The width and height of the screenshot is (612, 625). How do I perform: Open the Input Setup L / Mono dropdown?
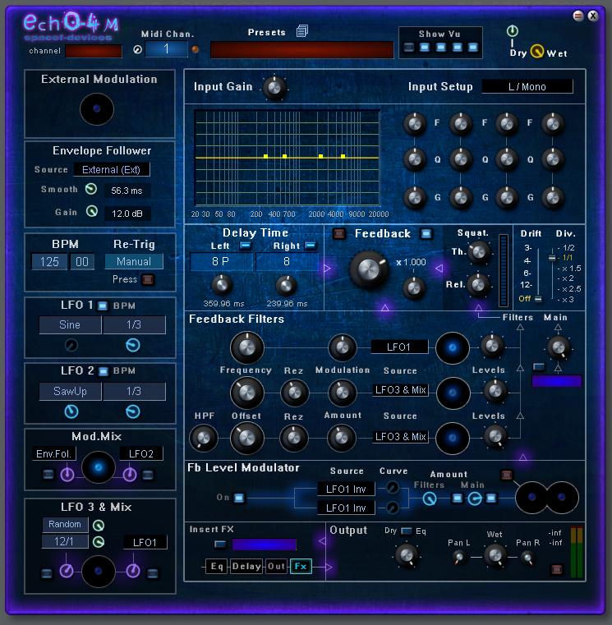527,86
